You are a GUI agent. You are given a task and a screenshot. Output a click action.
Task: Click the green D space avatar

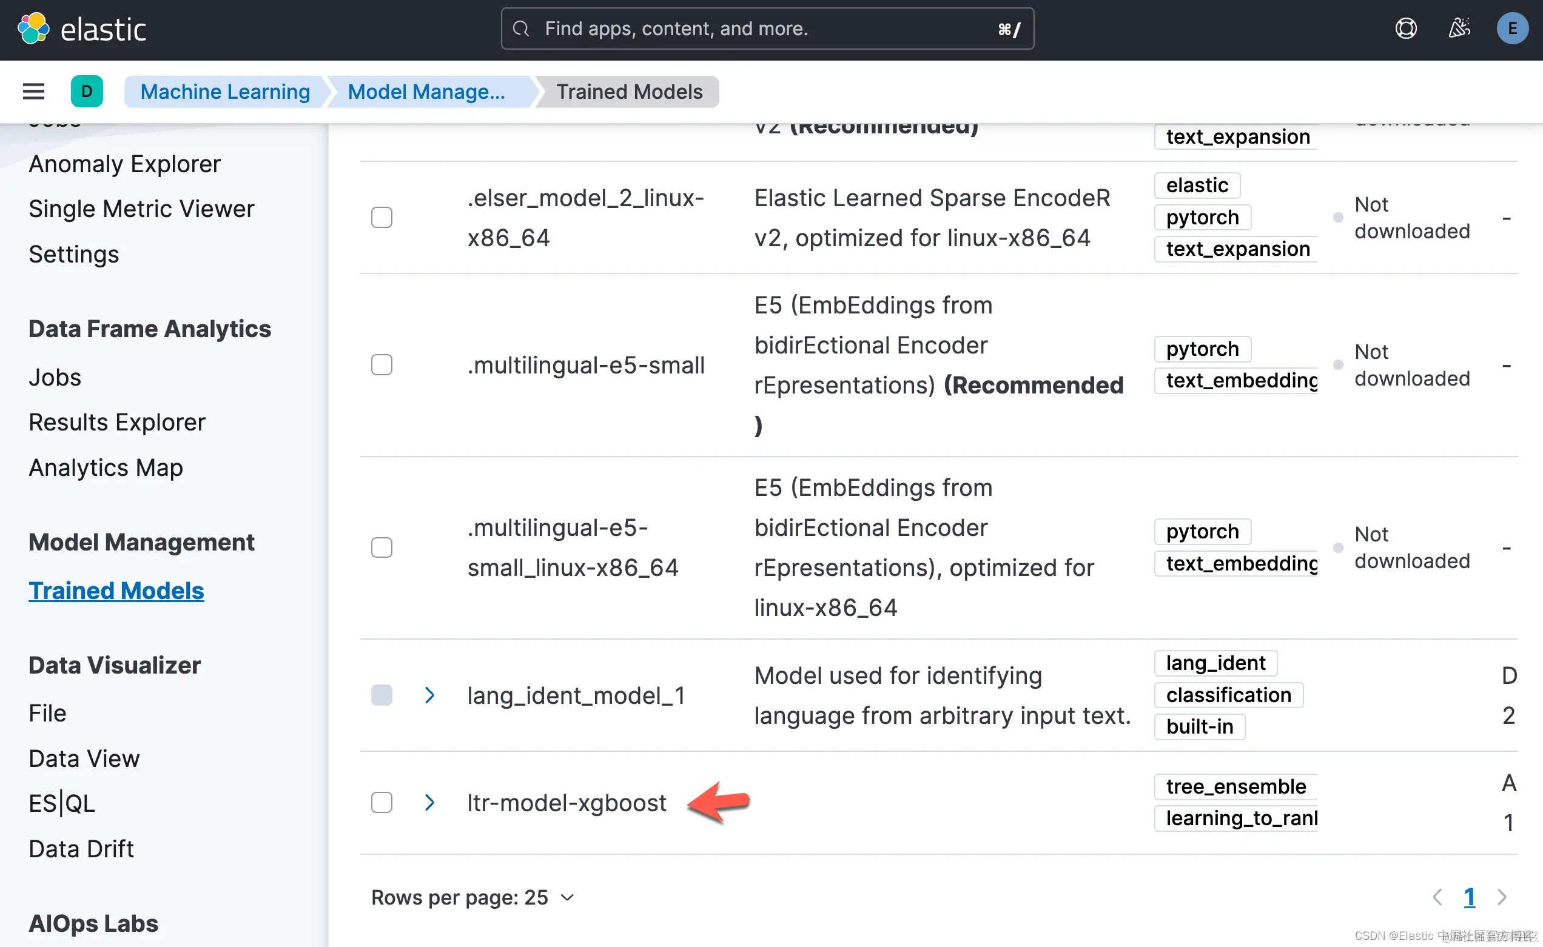(x=87, y=92)
